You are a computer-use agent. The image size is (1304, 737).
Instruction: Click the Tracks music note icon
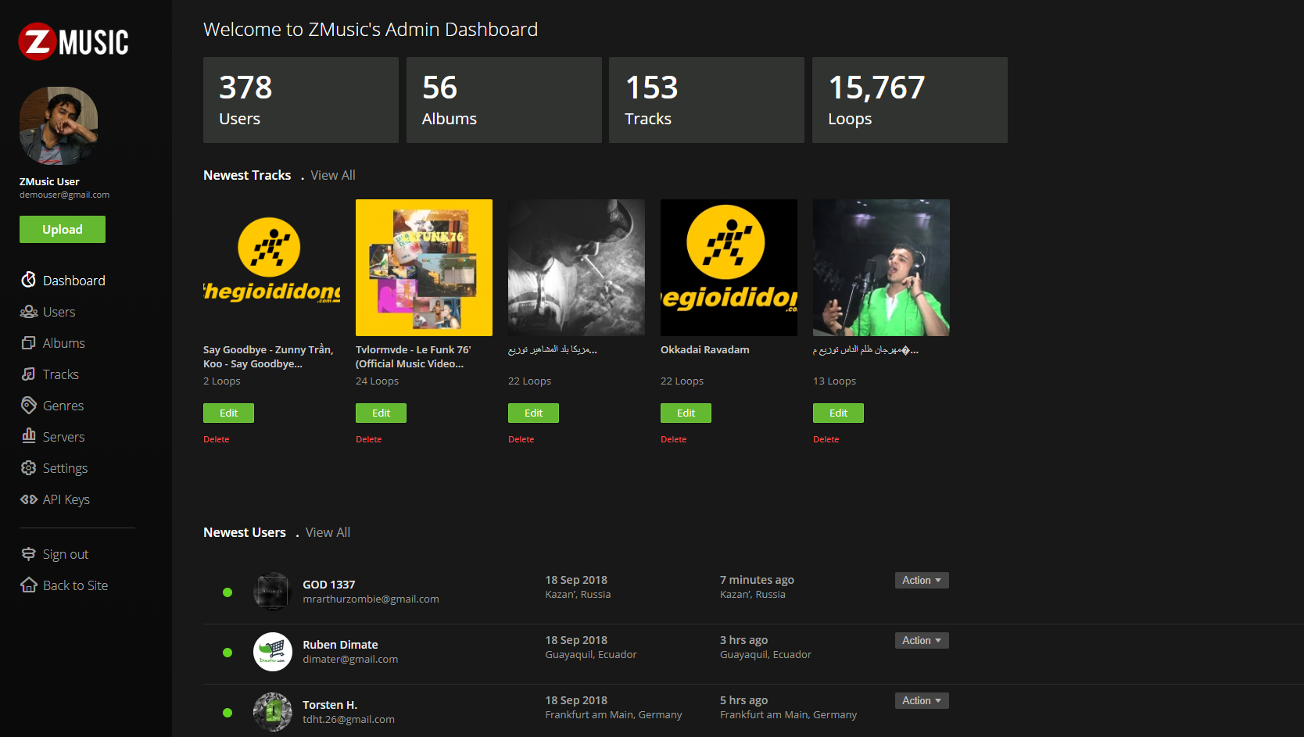29,374
